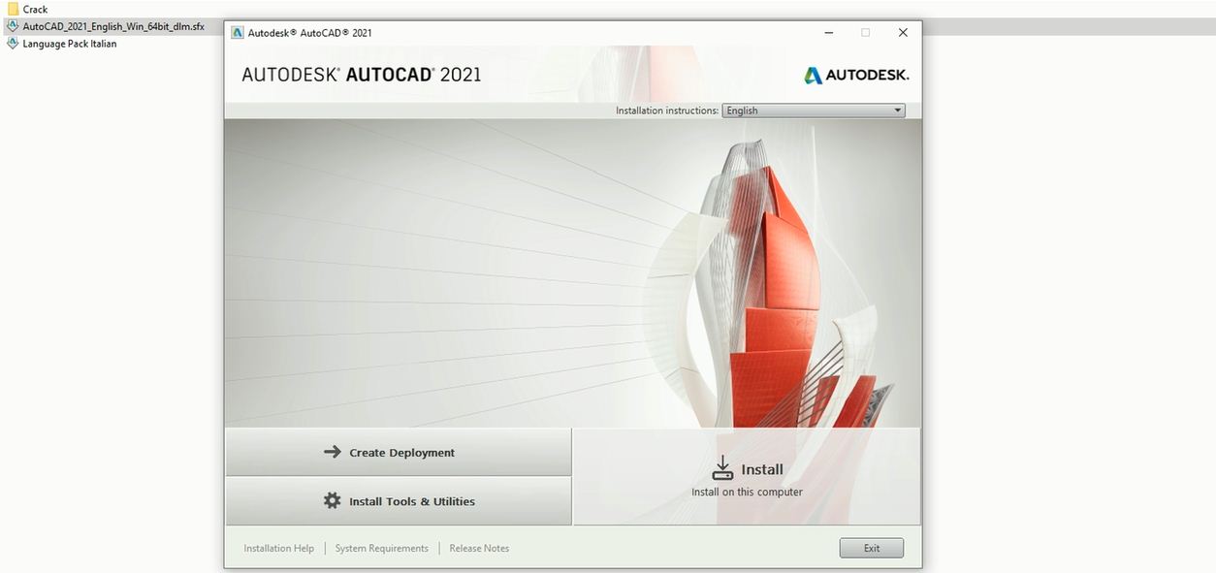Choose Install Tools & Utilities label
Image resolution: width=1216 pixels, height=573 pixels.
(412, 501)
